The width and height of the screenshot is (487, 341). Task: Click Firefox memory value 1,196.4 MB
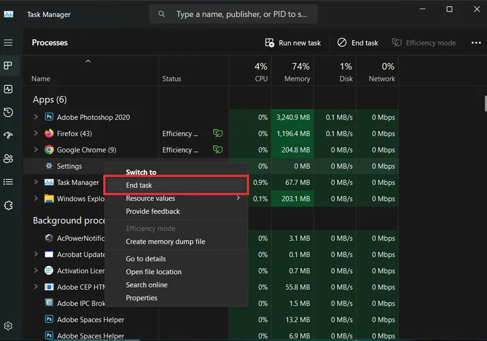click(293, 134)
